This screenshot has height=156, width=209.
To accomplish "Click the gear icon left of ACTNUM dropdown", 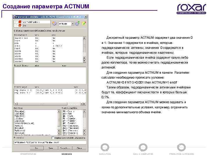I will [54, 24].
